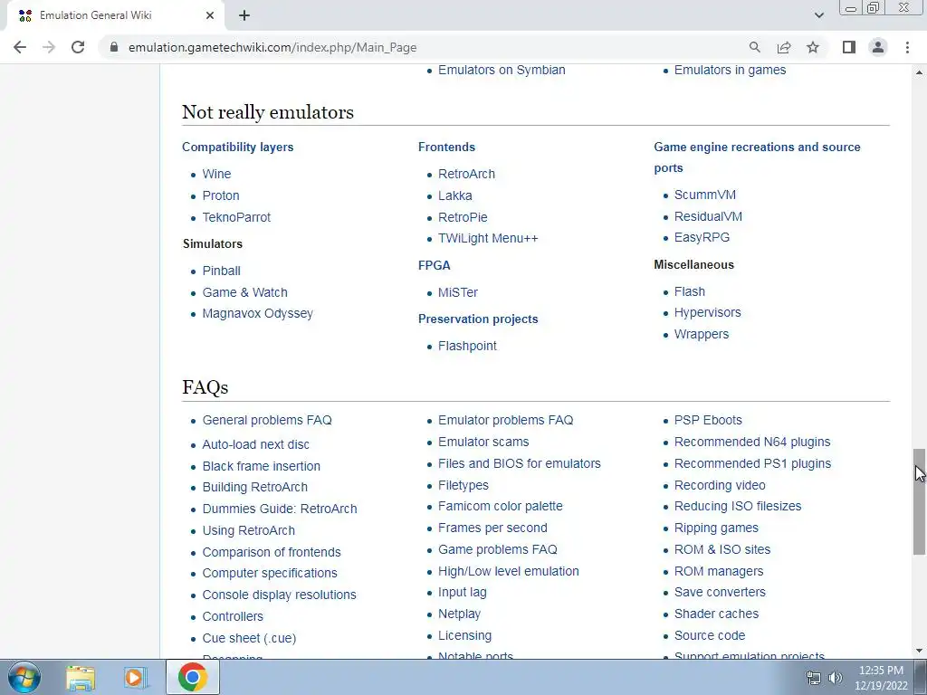Open File Explorer from the taskbar
Image resolution: width=927 pixels, height=695 pixels.
click(x=81, y=677)
